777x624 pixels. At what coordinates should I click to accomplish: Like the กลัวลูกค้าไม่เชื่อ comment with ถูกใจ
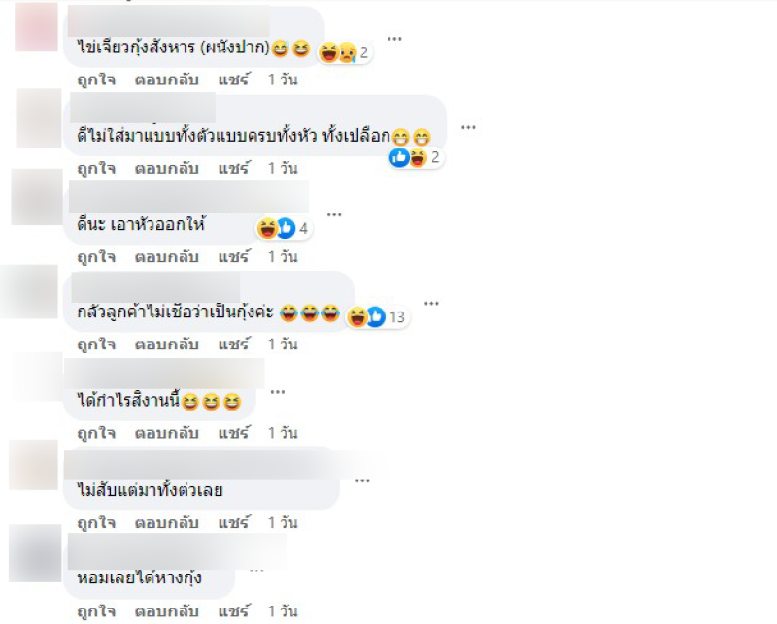96,344
